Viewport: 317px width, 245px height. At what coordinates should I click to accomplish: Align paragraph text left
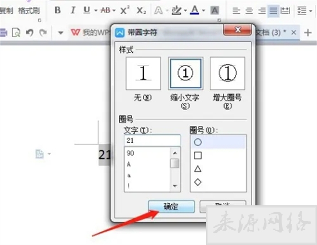pyautogui.click(x=236, y=11)
